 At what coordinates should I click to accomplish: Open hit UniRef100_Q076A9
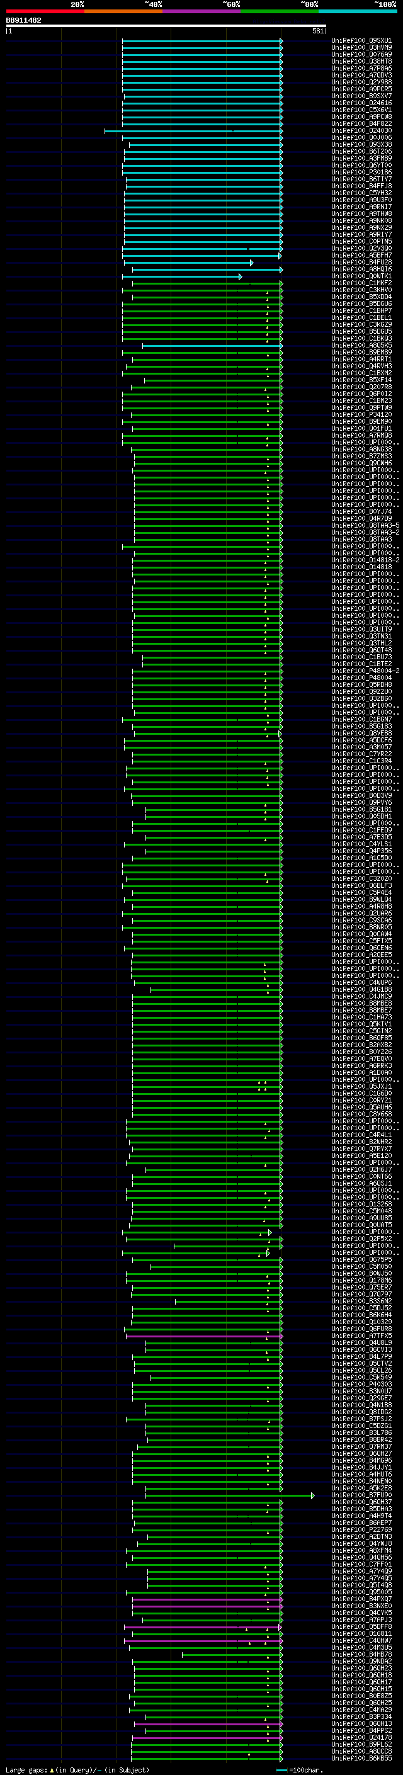tap(361, 54)
